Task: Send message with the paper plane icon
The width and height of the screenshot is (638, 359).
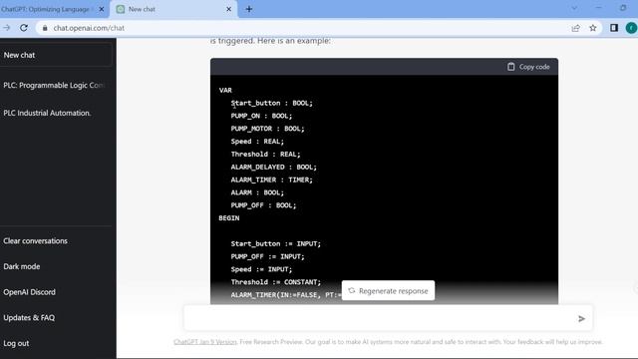Action: point(581,318)
